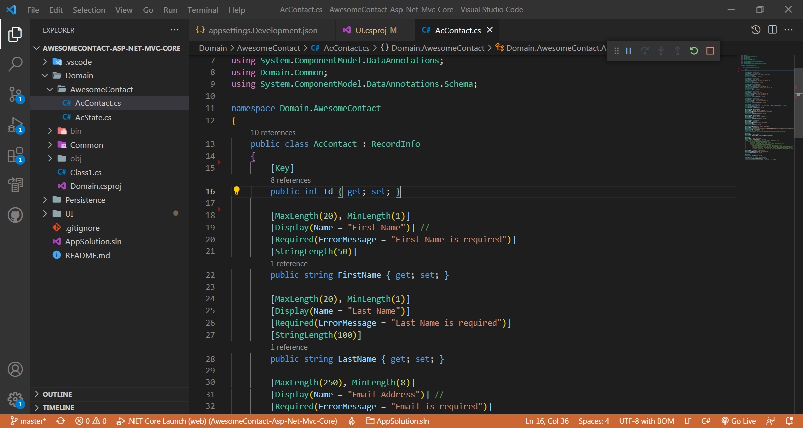803x428 pixels.
Task: Open errors and warnings count in status bar
Action: coord(91,421)
